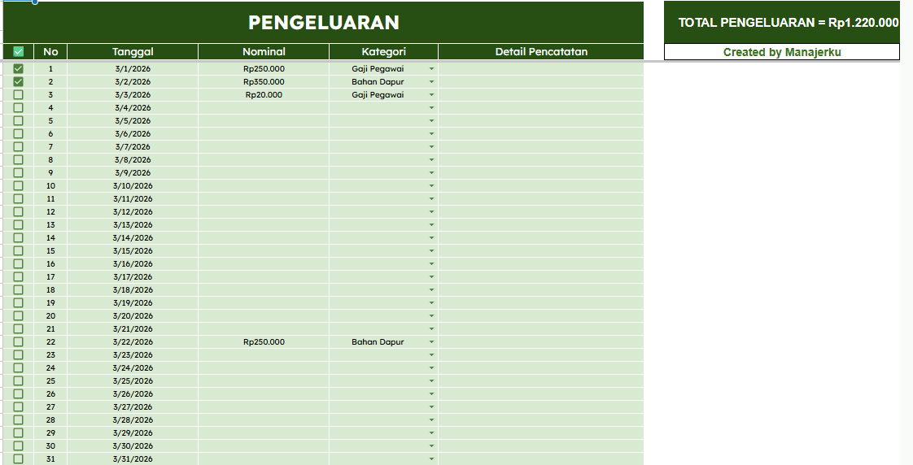Tick the checkbox for row 4

click(18, 107)
